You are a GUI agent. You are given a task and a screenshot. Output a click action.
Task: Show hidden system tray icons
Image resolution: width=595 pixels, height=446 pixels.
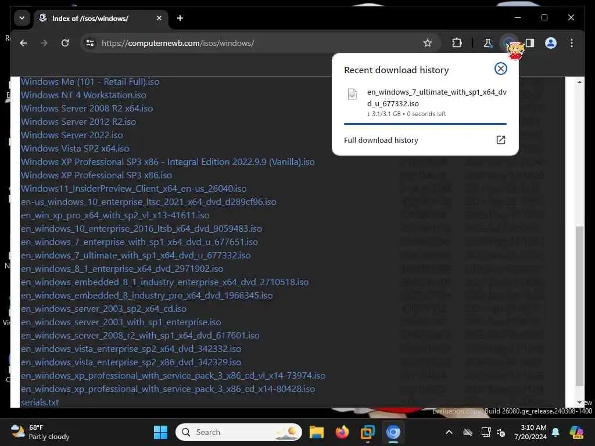(449, 432)
